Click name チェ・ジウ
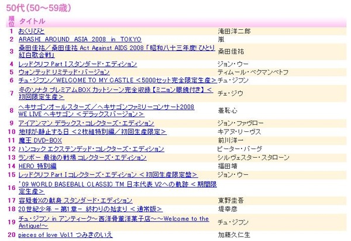 tap(230, 93)
